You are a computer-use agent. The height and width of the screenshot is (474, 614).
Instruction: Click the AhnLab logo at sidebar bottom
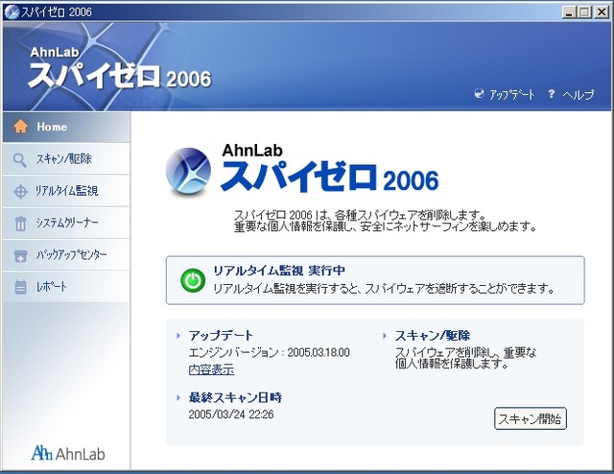point(68,453)
